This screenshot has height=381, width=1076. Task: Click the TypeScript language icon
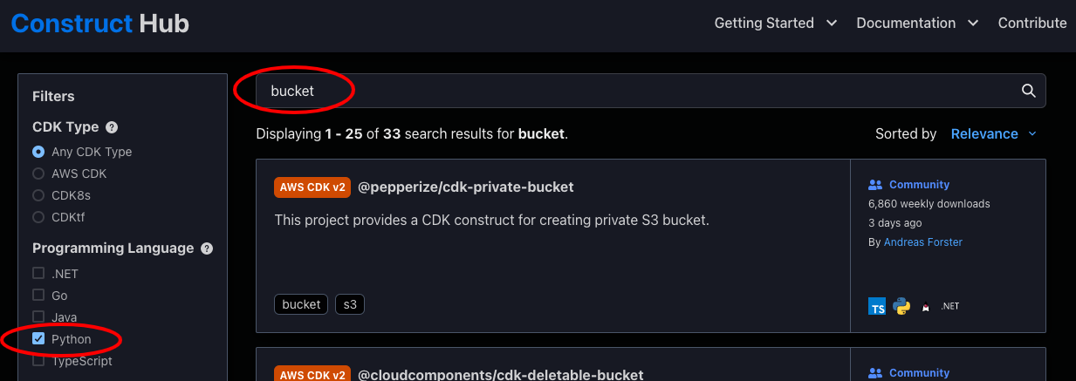877,307
